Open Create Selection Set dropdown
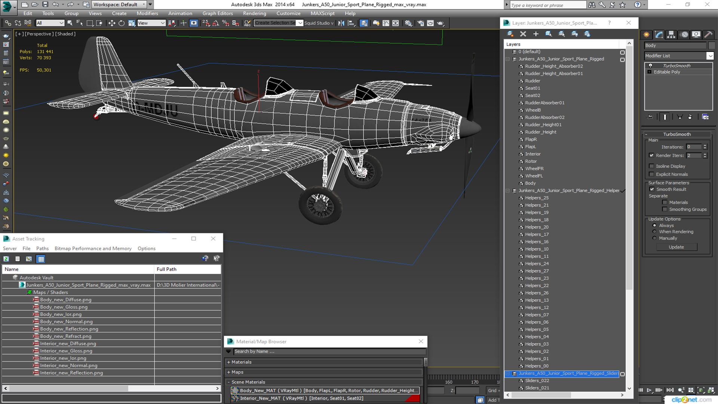 pyautogui.click(x=300, y=23)
